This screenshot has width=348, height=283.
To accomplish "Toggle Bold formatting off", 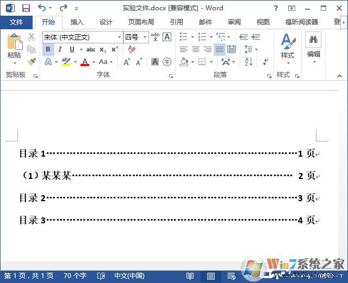I will pyautogui.click(x=48, y=49).
